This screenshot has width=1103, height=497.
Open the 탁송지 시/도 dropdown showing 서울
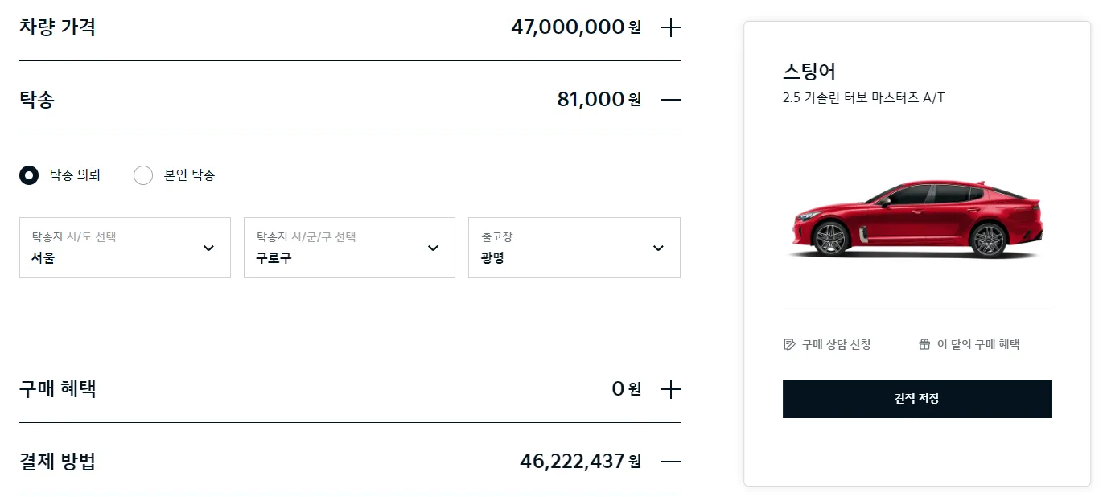click(125, 248)
